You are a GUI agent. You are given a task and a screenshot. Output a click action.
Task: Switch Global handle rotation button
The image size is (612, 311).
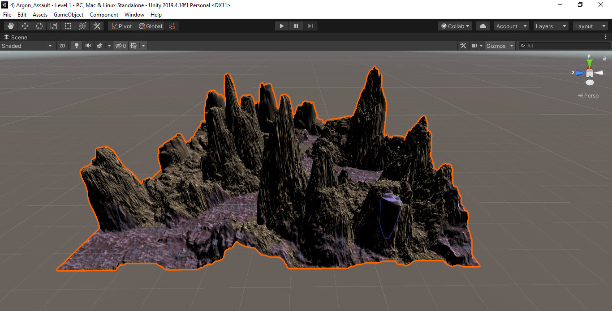150,26
